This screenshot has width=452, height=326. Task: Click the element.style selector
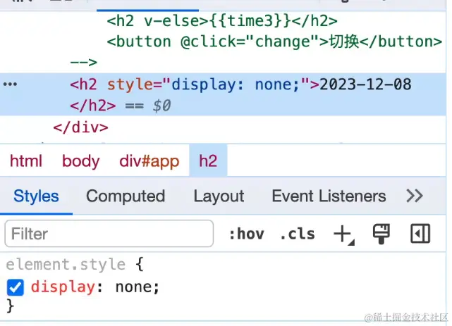point(66,264)
